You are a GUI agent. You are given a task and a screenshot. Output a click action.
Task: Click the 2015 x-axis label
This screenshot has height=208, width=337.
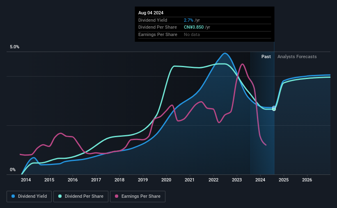pos(49,180)
